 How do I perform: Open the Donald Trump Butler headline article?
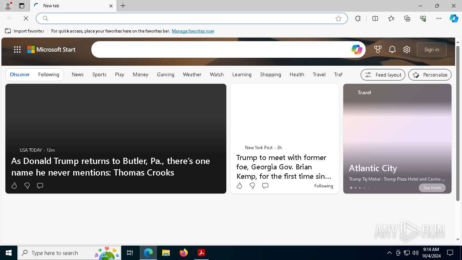(x=110, y=166)
